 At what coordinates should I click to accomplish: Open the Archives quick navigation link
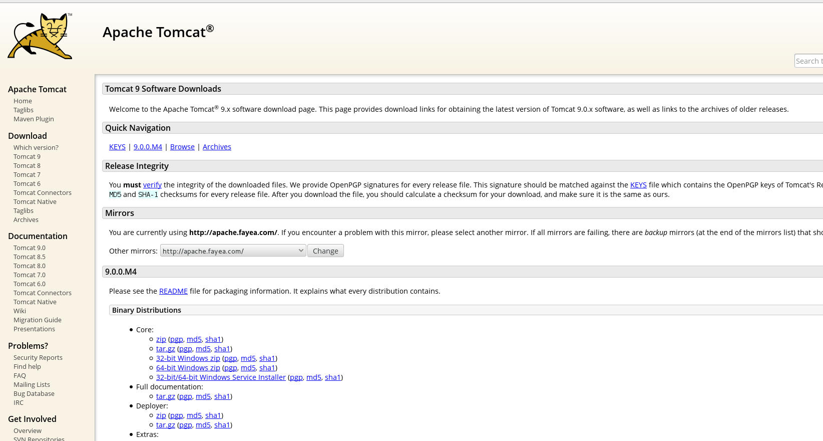tap(217, 147)
